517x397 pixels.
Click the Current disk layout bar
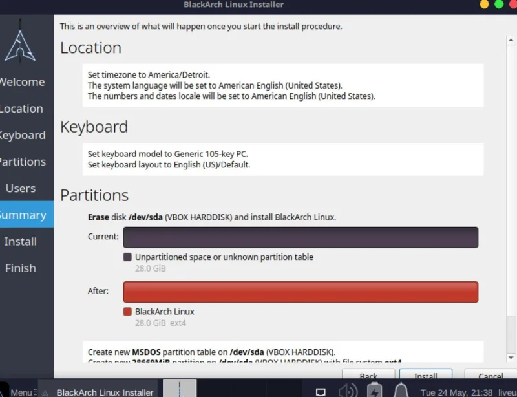click(301, 237)
